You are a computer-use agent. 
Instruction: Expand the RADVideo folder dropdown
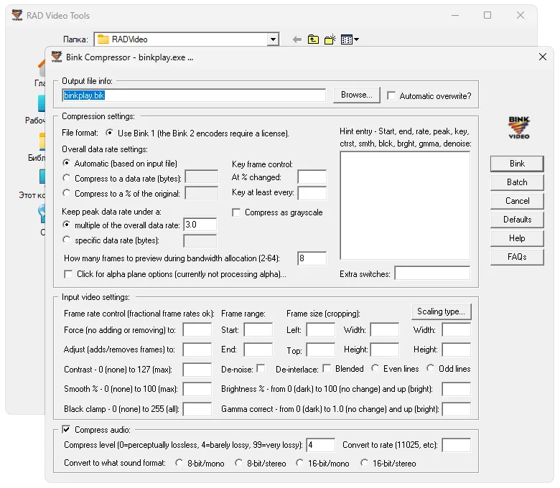273,39
